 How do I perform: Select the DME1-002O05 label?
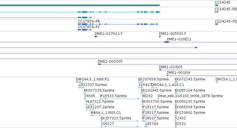coord(110,61)
